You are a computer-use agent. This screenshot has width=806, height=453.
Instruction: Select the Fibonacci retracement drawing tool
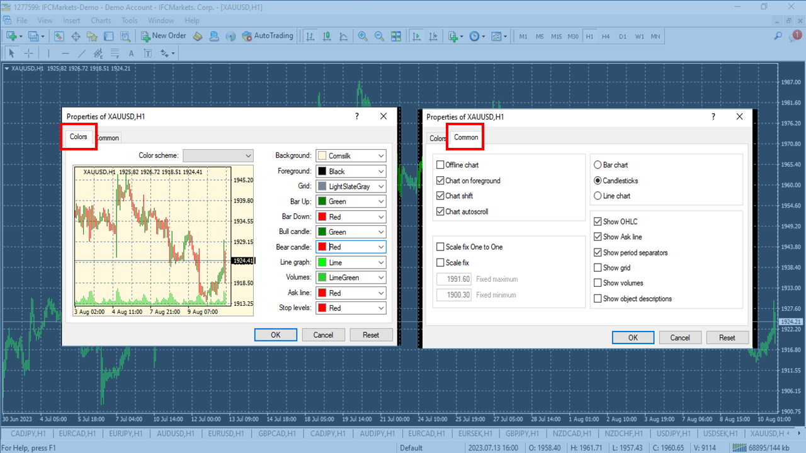tap(115, 53)
